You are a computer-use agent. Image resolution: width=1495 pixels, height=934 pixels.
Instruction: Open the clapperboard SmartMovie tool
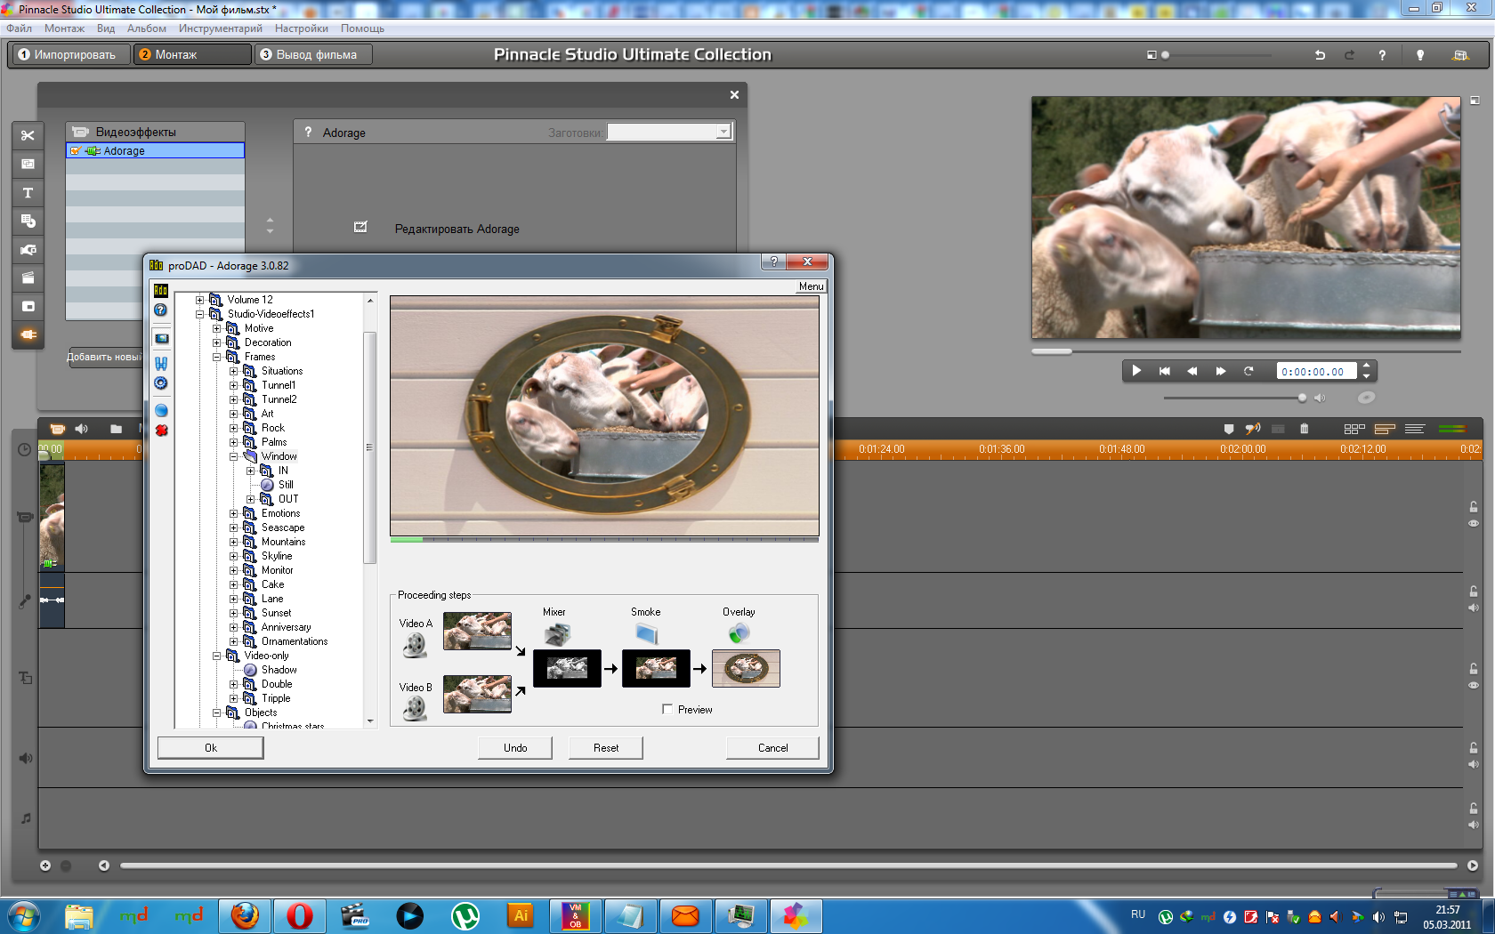[28, 278]
